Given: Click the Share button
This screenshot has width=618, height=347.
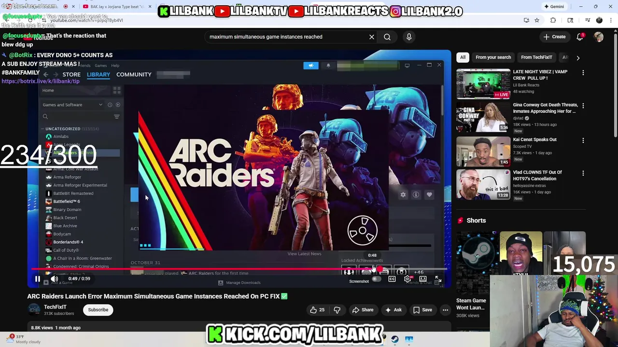Looking at the screenshot, I should pyautogui.click(x=363, y=310).
